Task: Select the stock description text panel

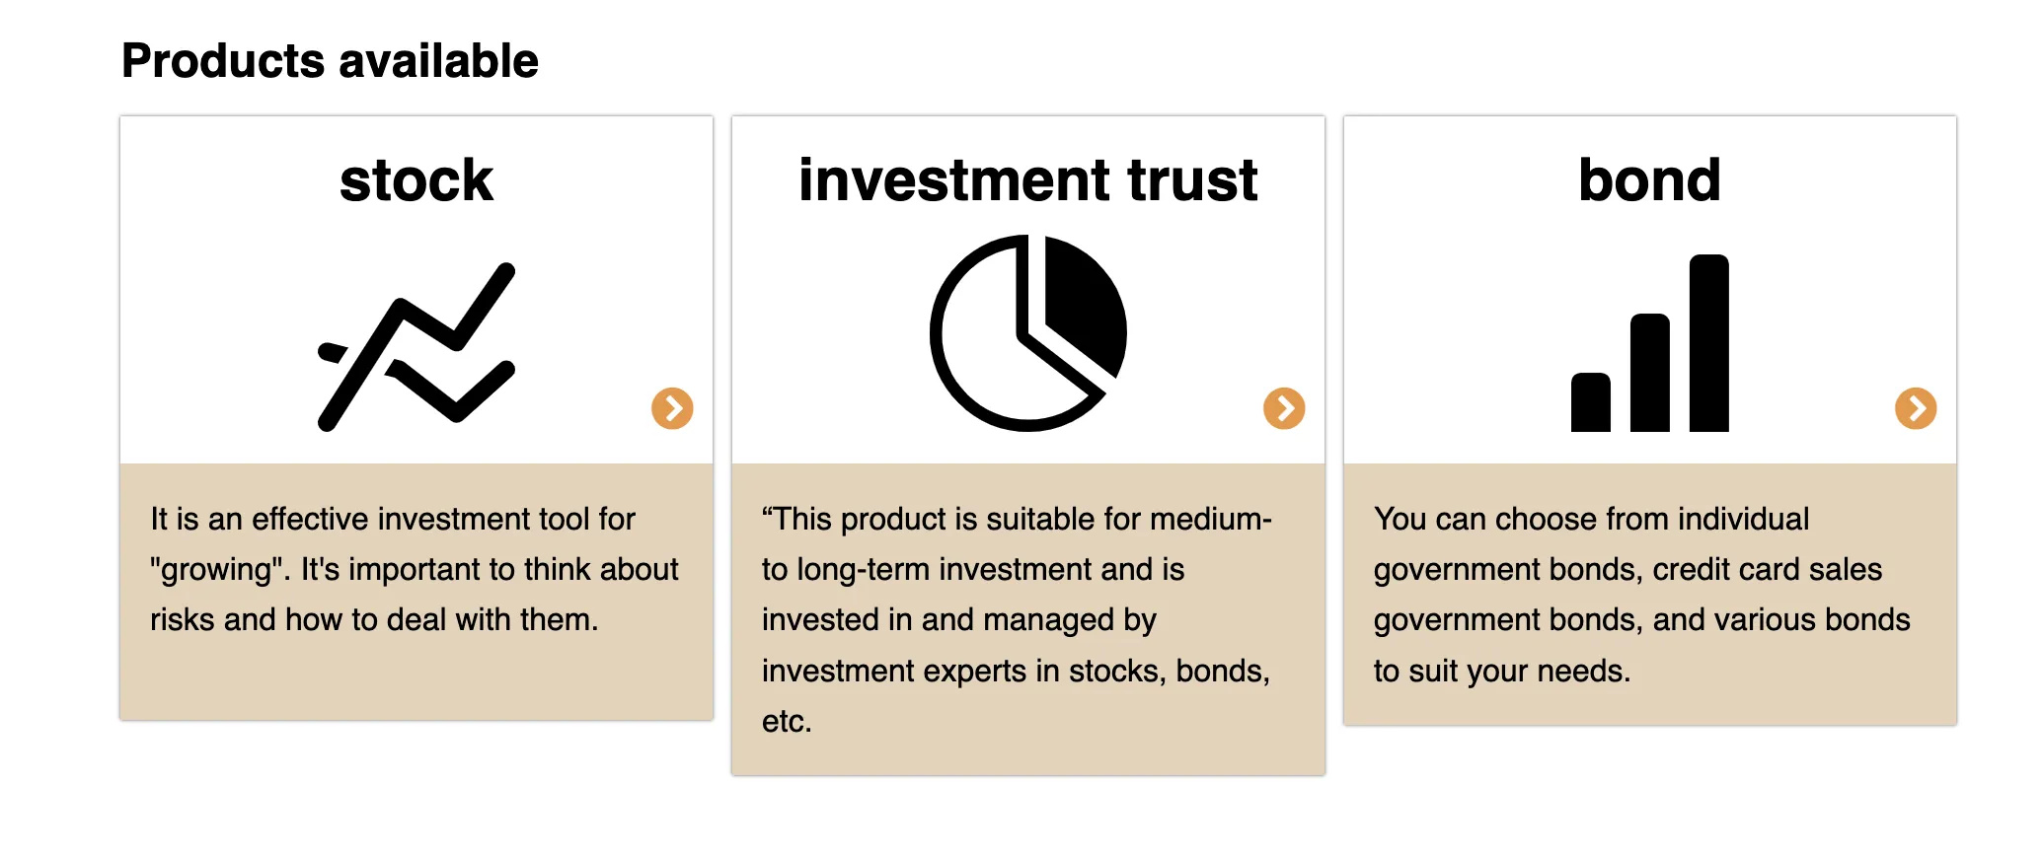Action: tap(416, 592)
